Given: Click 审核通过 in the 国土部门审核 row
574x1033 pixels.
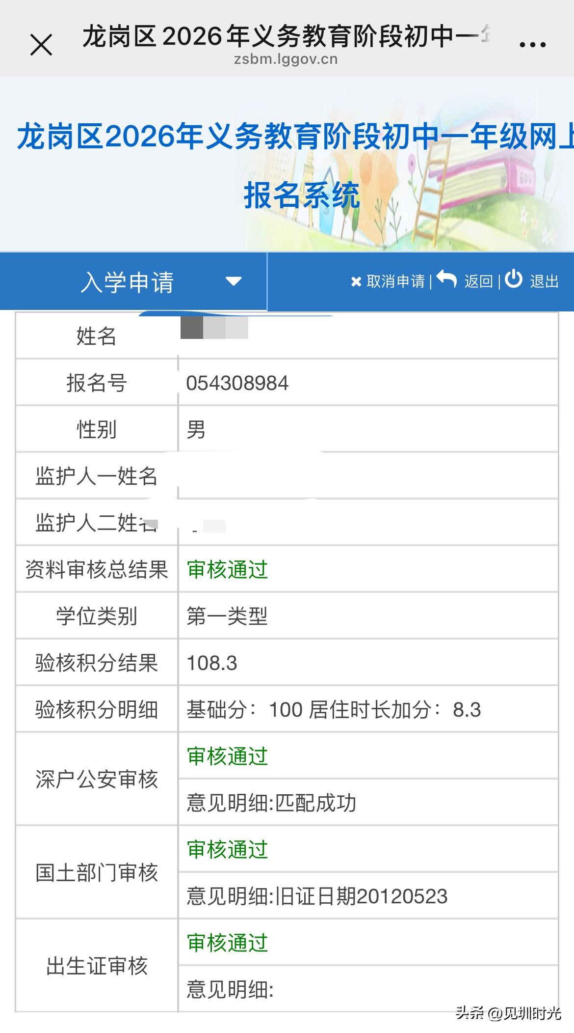Looking at the screenshot, I should pos(228,850).
